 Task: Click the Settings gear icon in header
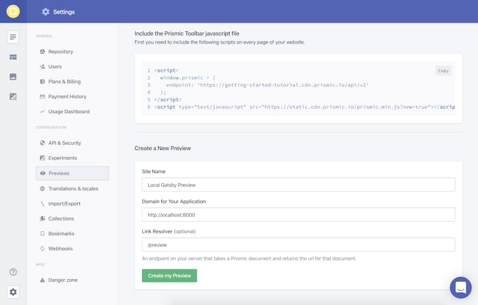click(46, 12)
